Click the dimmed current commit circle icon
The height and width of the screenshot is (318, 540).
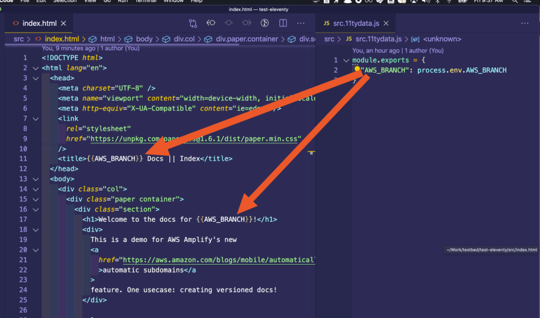[229, 23]
